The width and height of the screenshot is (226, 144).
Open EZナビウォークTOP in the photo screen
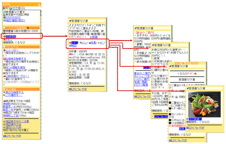tap(196, 128)
